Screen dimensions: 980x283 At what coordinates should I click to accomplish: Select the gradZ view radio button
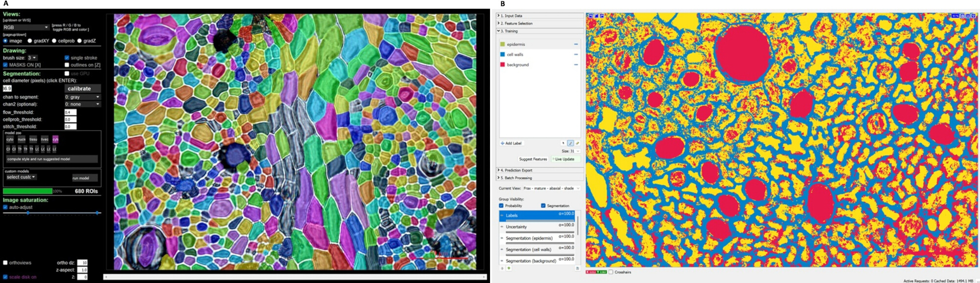pyautogui.click(x=79, y=41)
